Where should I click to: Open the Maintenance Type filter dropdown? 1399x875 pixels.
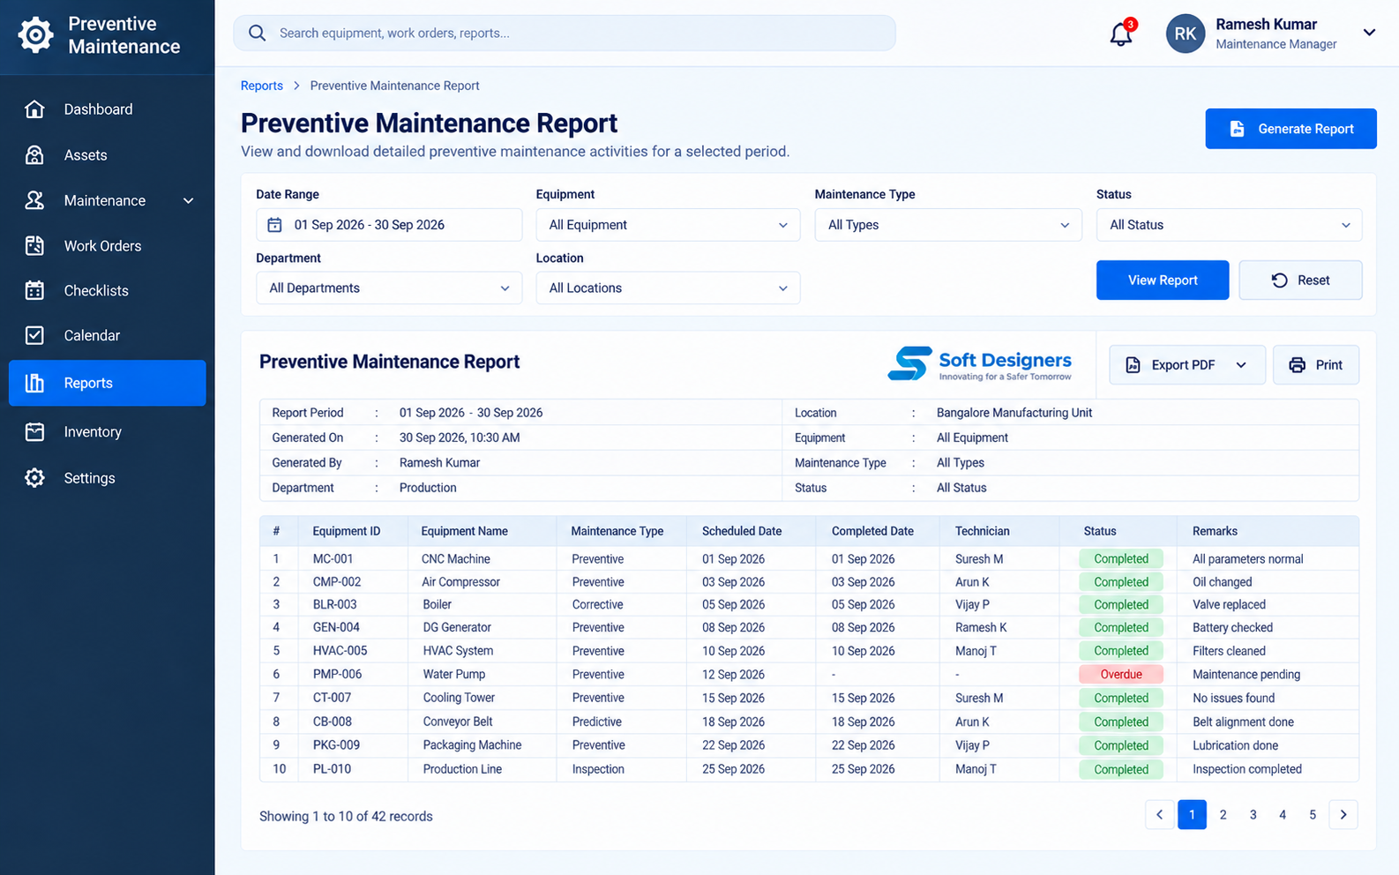coord(948,225)
